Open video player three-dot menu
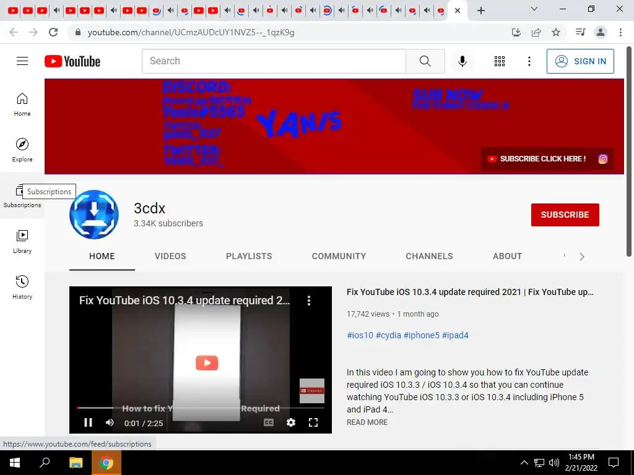The width and height of the screenshot is (634, 475). (308, 301)
